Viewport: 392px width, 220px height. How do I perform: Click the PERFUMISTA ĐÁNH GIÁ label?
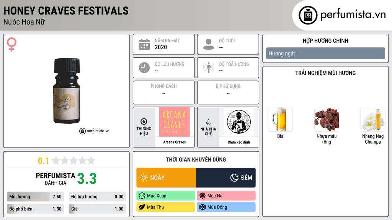[56, 179]
